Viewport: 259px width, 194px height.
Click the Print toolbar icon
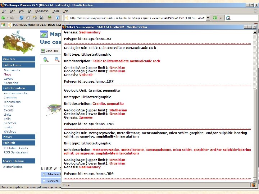tap(41, 18)
